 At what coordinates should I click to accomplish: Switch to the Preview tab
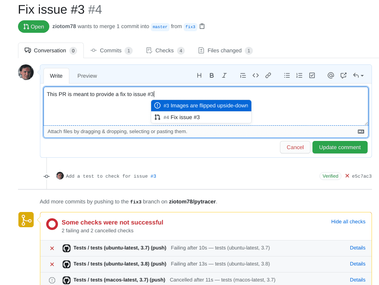(x=87, y=76)
